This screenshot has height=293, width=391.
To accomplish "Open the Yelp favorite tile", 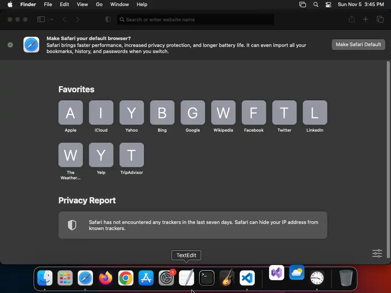I will [x=101, y=155].
